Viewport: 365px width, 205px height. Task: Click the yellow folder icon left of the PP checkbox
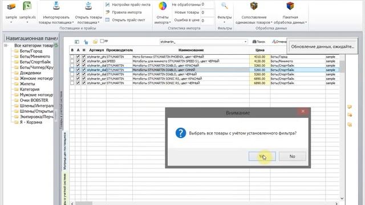95,42
